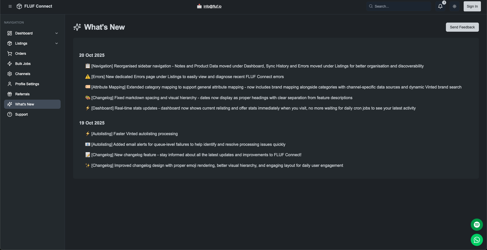Open WhatsApp chat floating button
The width and height of the screenshot is (487, 250).
[477, 240]
